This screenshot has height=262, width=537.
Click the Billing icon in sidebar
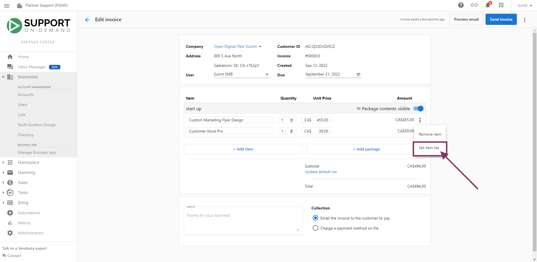(x=10, y=203)
